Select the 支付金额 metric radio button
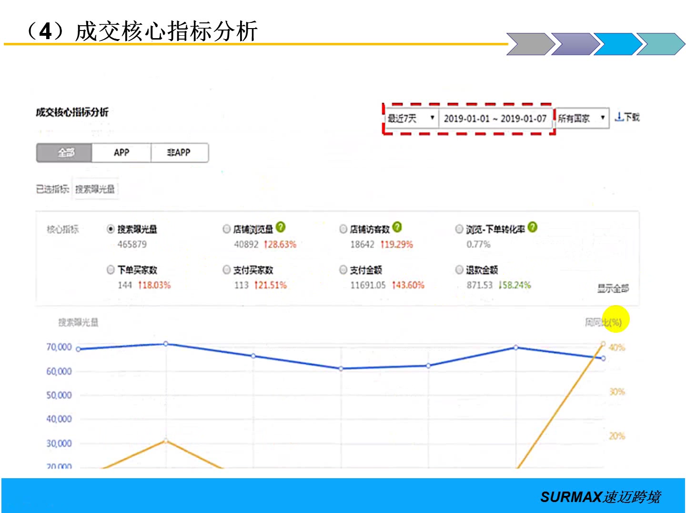 pyautogui.click(x=343, y=270)
